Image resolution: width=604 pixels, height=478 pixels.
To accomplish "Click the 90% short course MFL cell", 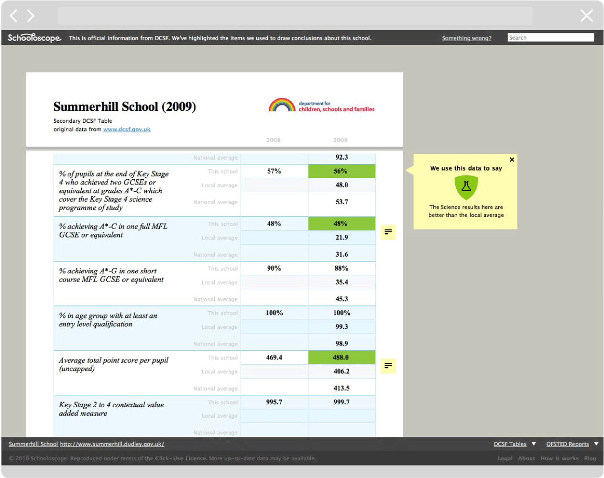I will click(x=274, y=268).
